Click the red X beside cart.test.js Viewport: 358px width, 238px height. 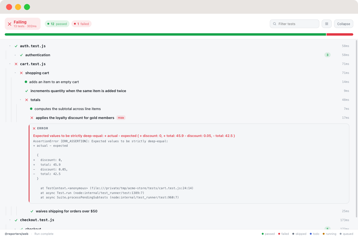(x=16, y=64)
